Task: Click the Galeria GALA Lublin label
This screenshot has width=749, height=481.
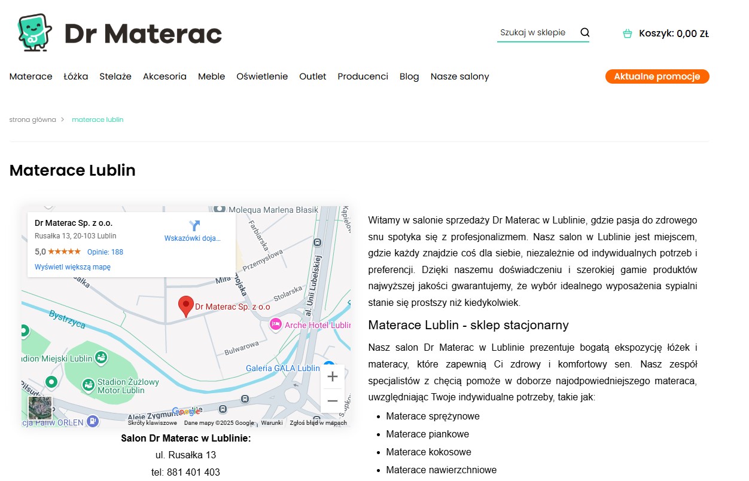Action: click(283, 368)
